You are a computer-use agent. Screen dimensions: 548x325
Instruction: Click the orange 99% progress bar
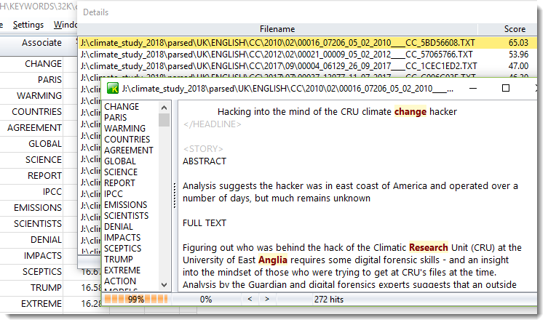pos(136,299)
